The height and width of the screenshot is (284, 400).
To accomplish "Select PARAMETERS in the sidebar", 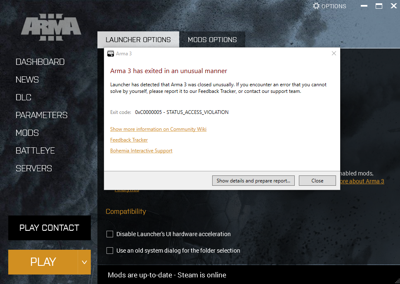I will [42, 115].
